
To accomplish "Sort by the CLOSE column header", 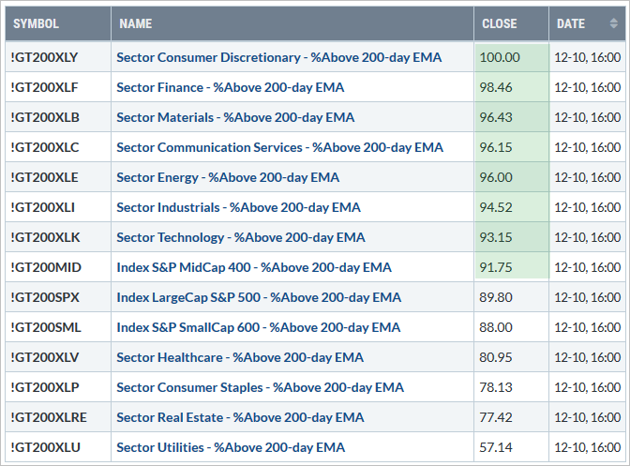I will tap(512, 23).
